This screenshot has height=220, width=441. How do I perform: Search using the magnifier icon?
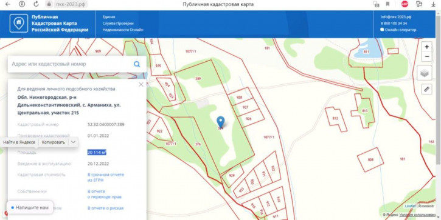[x=137, y=64]
